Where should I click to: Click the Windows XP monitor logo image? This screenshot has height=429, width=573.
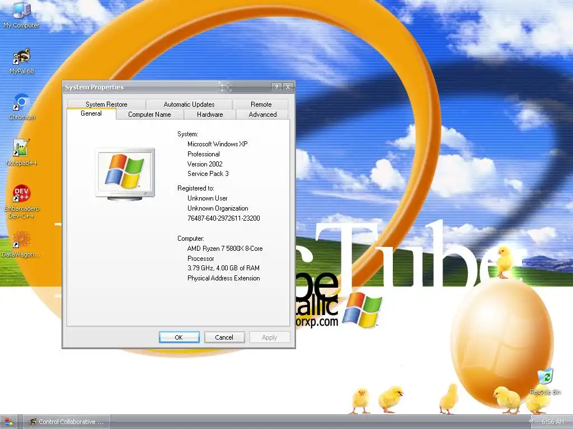[125, 174]
